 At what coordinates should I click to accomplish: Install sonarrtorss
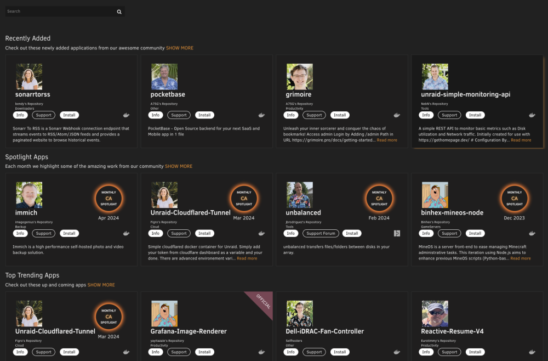click(x=69, y=115)
